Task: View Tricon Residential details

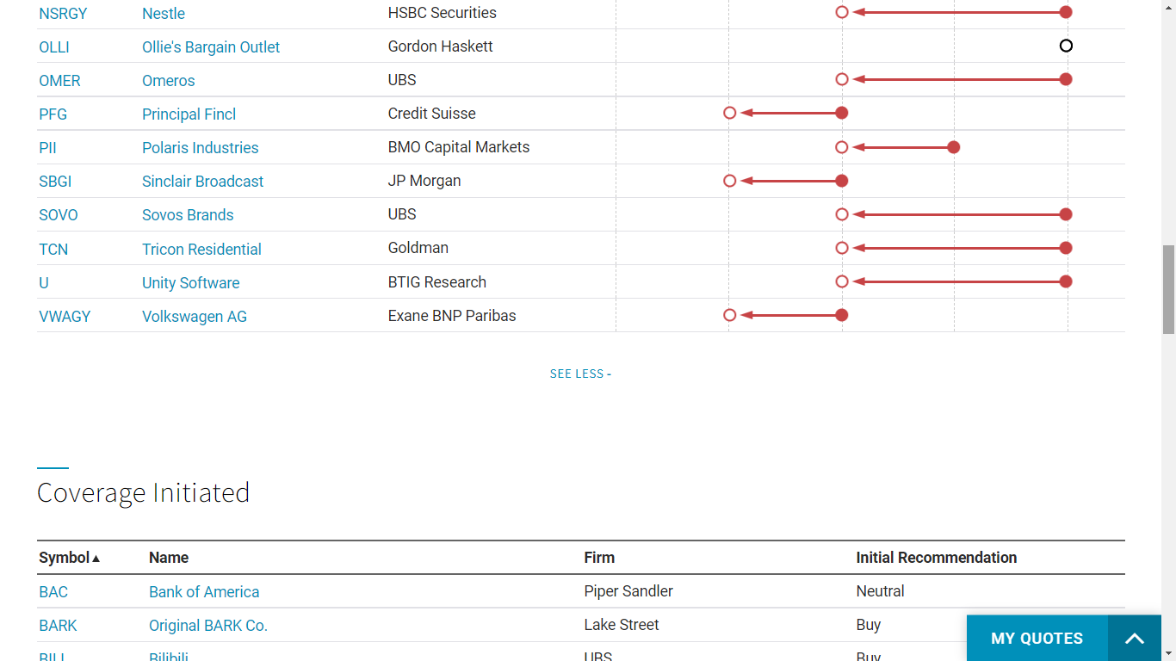Action: point(201,250)
